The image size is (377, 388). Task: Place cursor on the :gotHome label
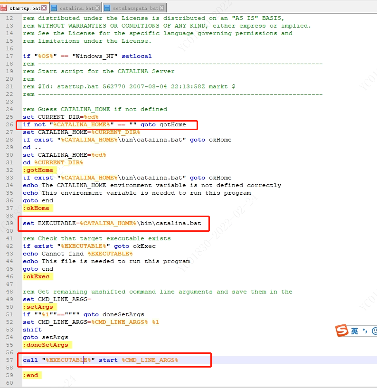(38, 170)
